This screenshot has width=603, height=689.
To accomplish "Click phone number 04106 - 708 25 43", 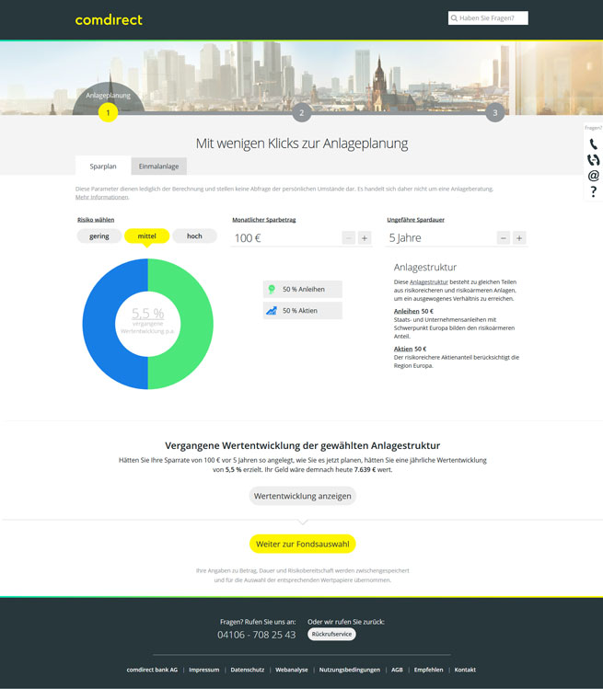I will 257,635.
